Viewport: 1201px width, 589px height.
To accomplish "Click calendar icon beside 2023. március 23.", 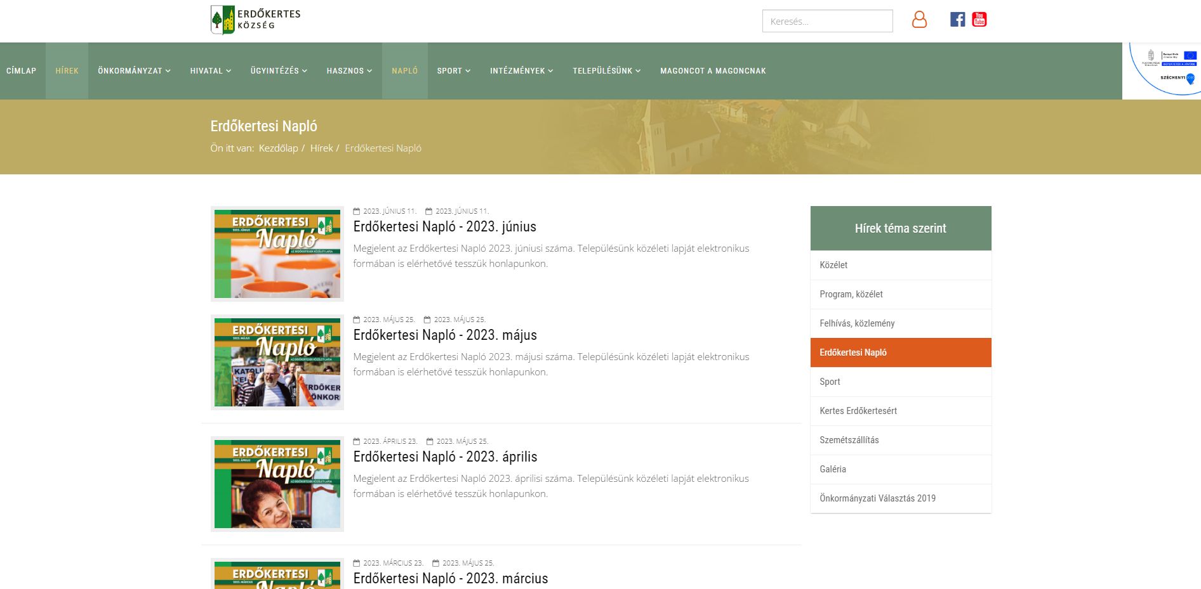I will click(x=356, y=563).
